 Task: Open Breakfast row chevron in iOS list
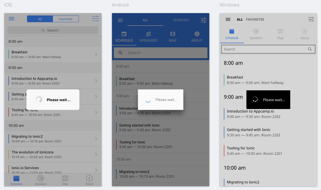point(96,54)
